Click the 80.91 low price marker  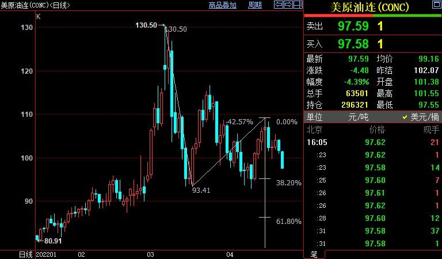coord(52,241)
